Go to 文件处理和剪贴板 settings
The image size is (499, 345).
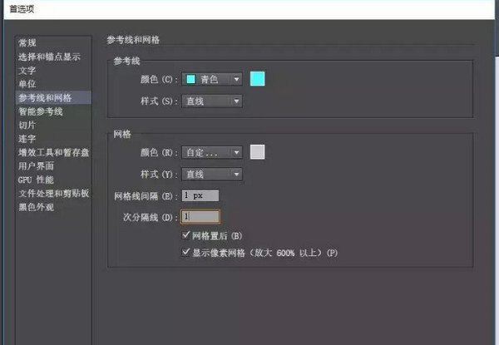pyautogui.click(x=53, y=193)
